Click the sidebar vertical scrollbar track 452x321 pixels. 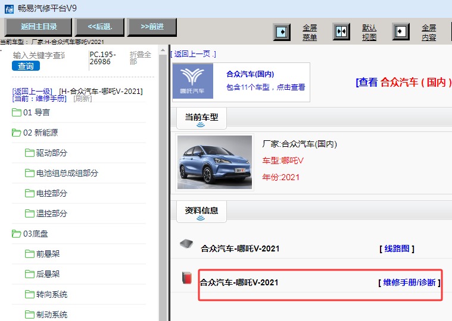coord(163,187)
